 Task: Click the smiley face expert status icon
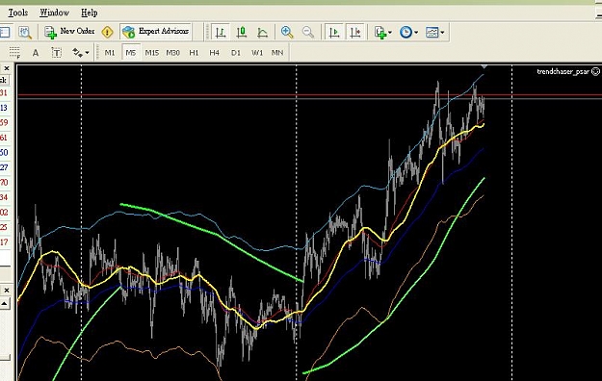click(x=595, y=71)
